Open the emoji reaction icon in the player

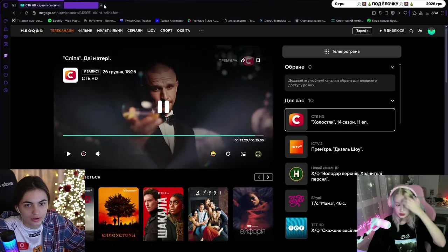[x=213, y=154]
